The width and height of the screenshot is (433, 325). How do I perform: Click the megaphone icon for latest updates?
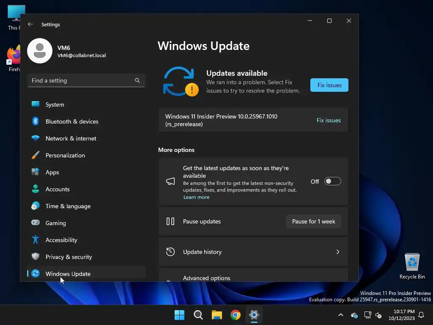tap(170, 181)
